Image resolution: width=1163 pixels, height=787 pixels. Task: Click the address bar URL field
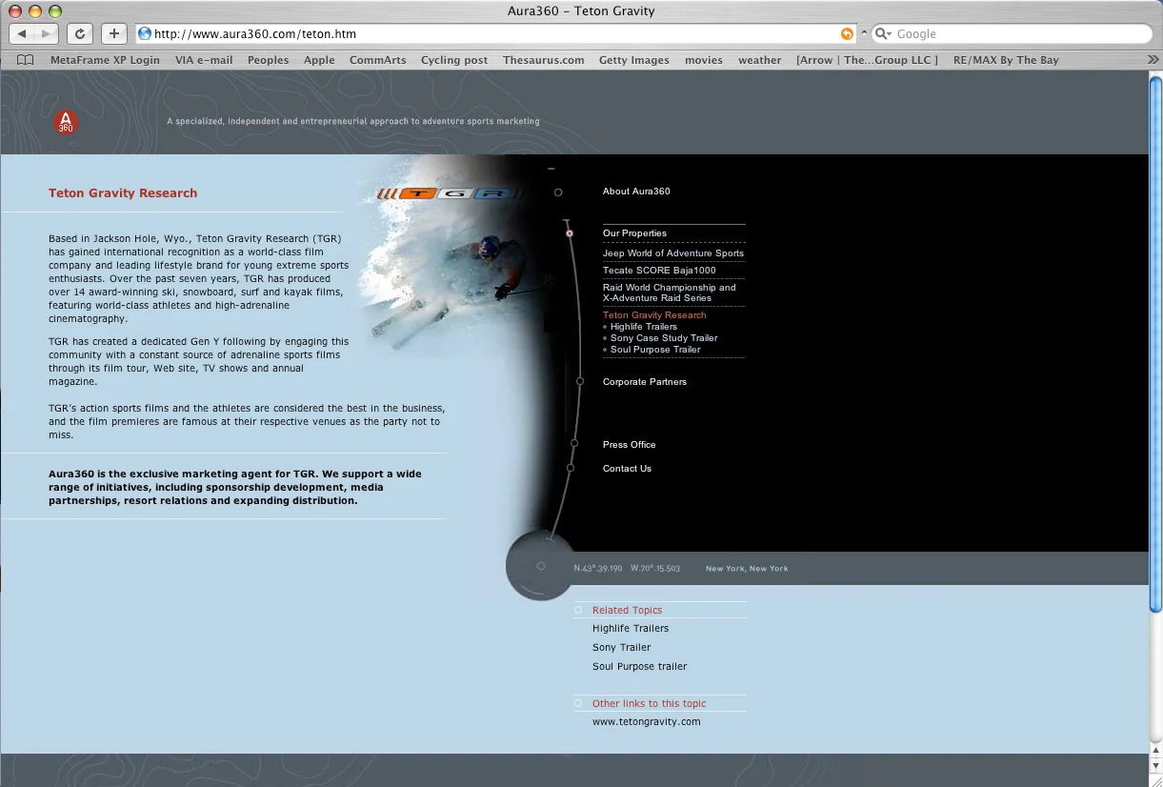(495, 34)
